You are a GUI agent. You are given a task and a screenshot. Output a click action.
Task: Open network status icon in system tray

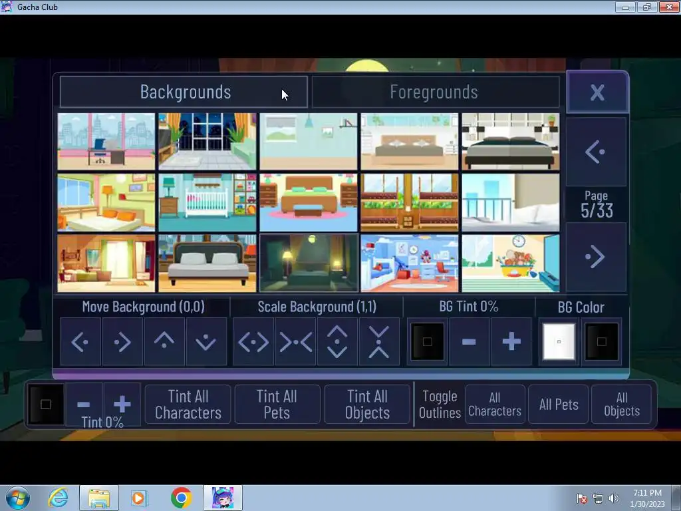click(598, 498)
